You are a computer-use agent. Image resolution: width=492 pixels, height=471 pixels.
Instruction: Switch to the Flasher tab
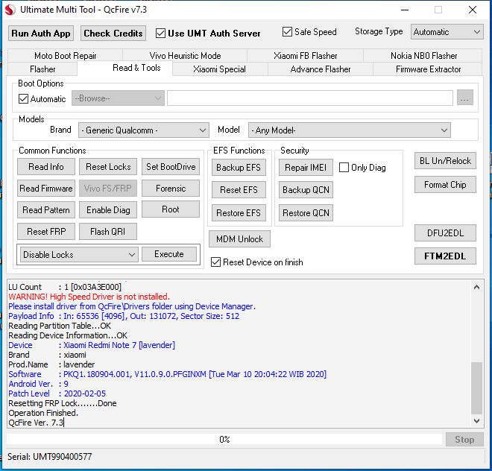coord(42,69)
